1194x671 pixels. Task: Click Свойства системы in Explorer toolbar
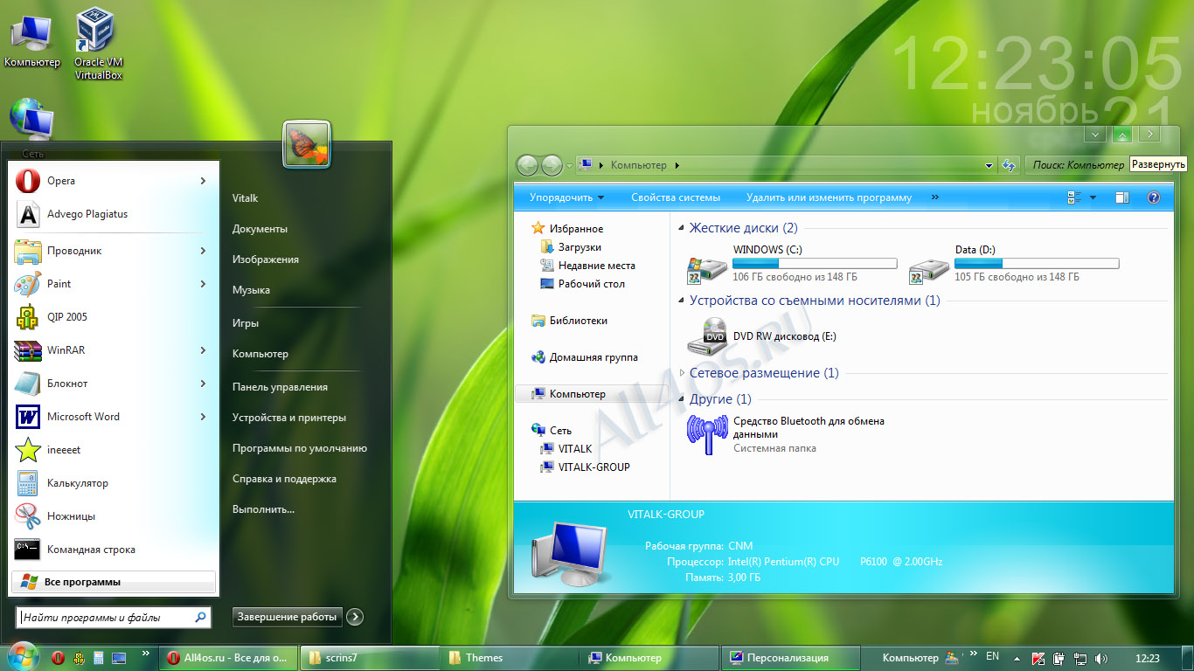pyautogui.click(x=676, y=197)
